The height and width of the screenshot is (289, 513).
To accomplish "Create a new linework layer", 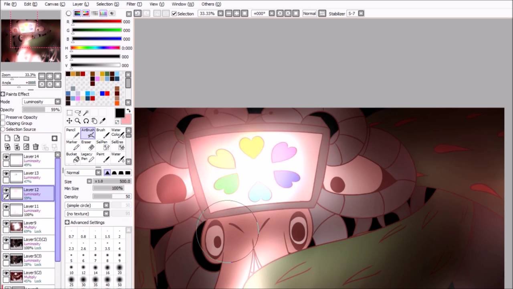I will [x=17, y=138].
